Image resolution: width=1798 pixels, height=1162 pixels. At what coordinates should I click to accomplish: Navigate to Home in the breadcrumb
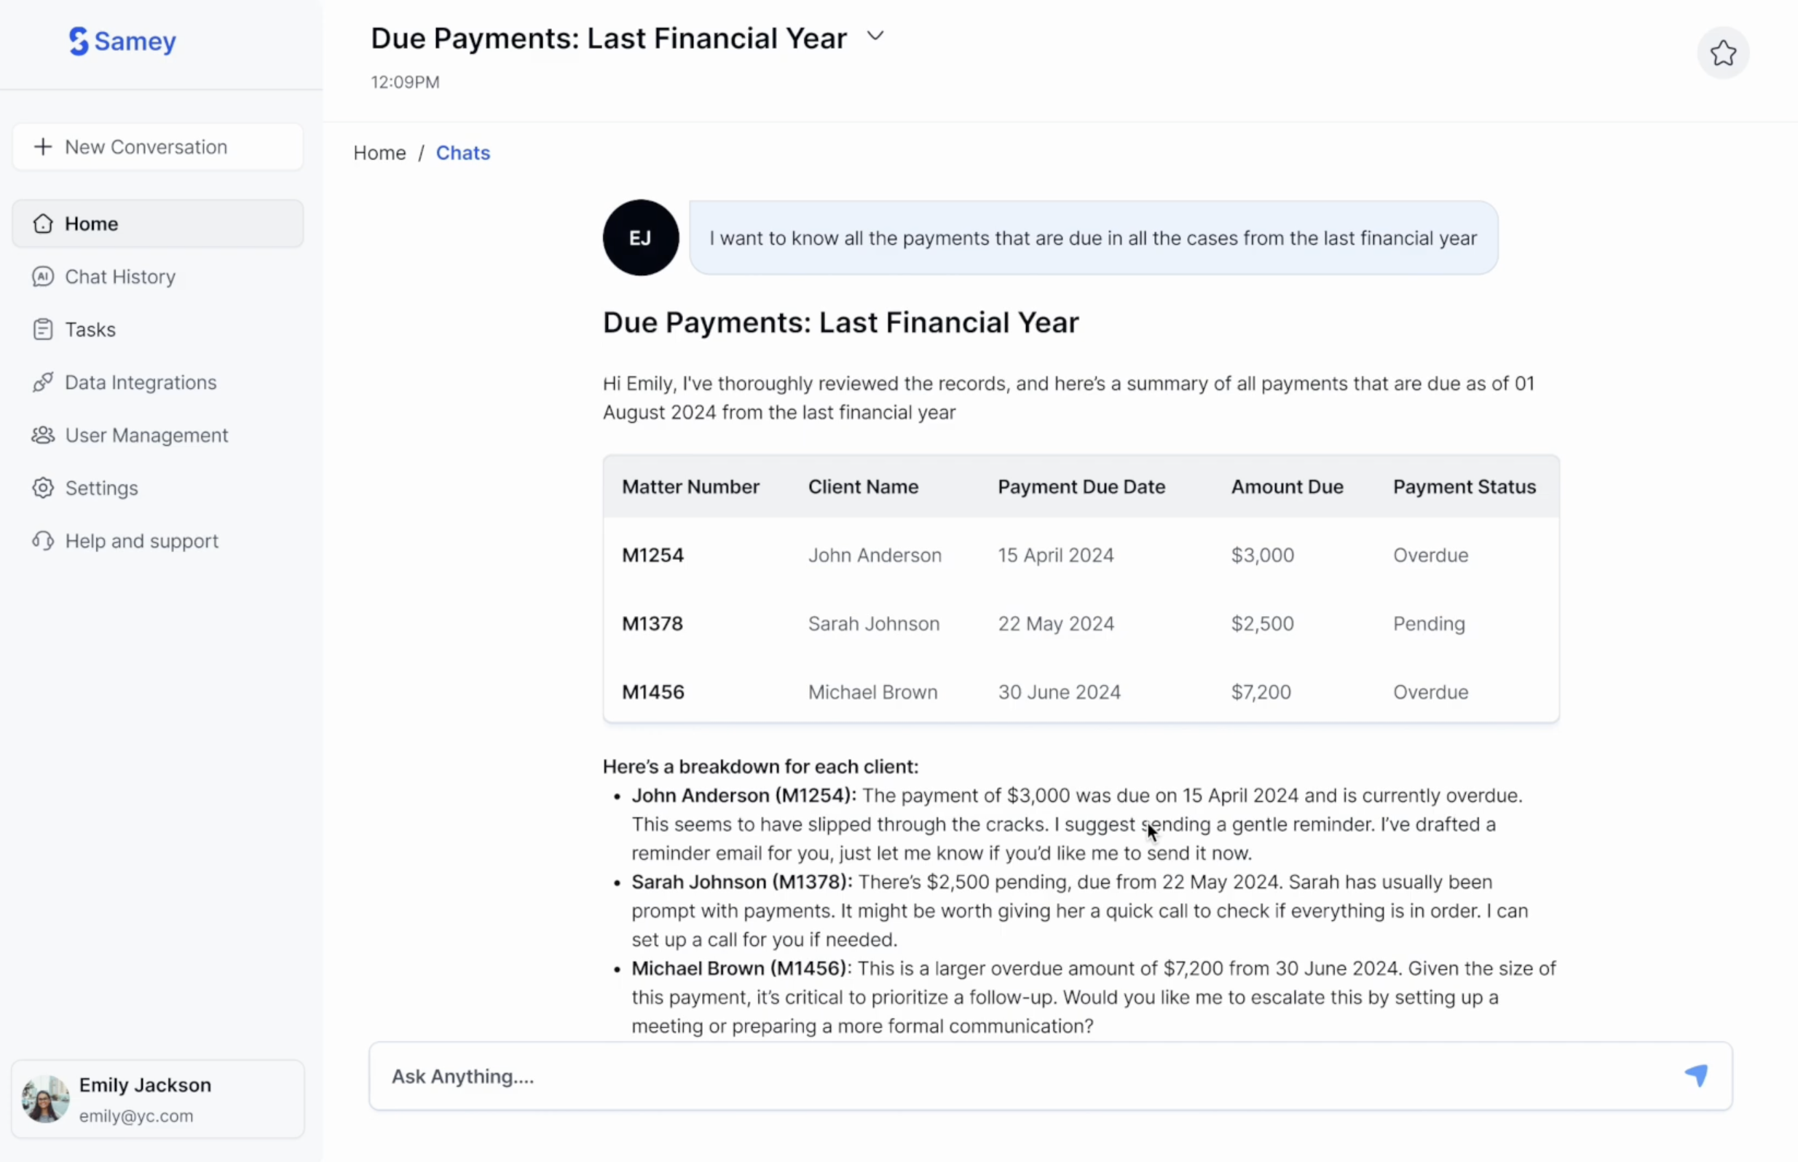379,152
